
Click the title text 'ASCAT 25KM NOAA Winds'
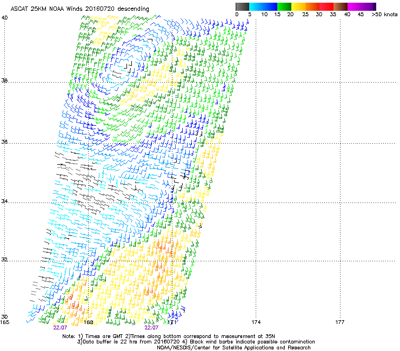46,9
